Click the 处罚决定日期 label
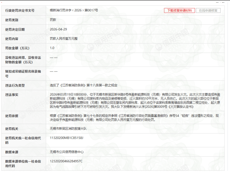The width and height of the screenshot is (230, 173). (x=15, y=29)
